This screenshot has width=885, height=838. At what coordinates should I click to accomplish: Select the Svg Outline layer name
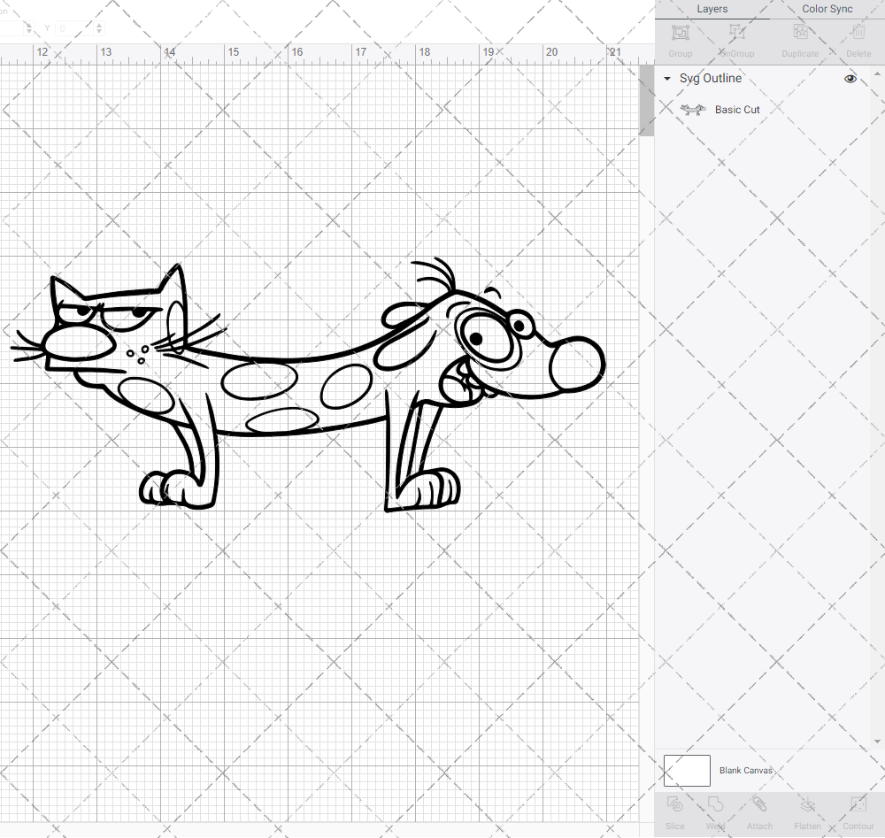tap(710, 79)
